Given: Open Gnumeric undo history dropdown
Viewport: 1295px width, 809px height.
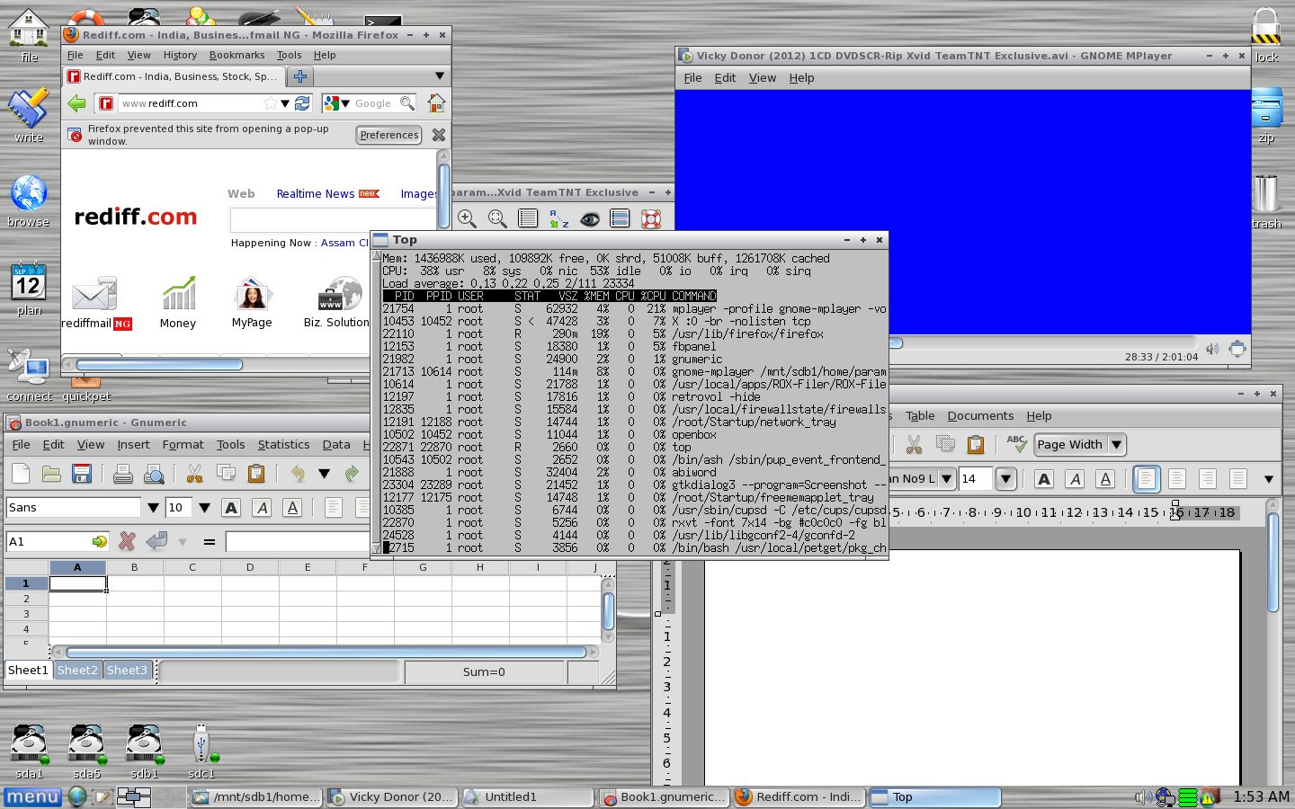Looking at the screenshot, I should pyautogui.click(x=324, y=474).
